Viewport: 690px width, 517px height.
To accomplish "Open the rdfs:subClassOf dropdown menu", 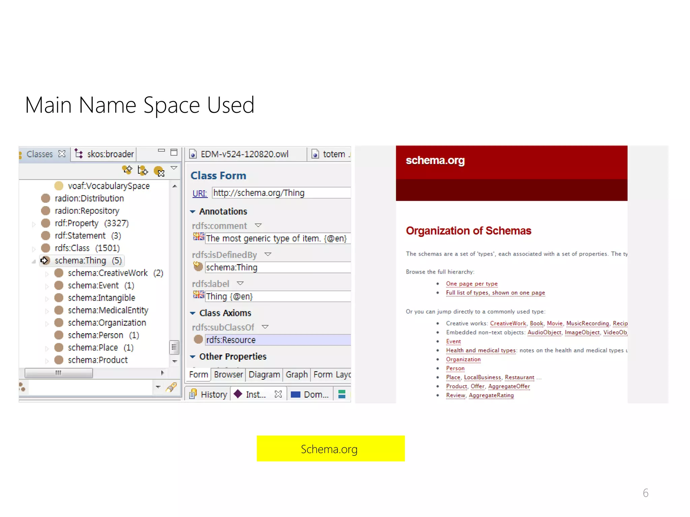I will (x=265, y=326).
